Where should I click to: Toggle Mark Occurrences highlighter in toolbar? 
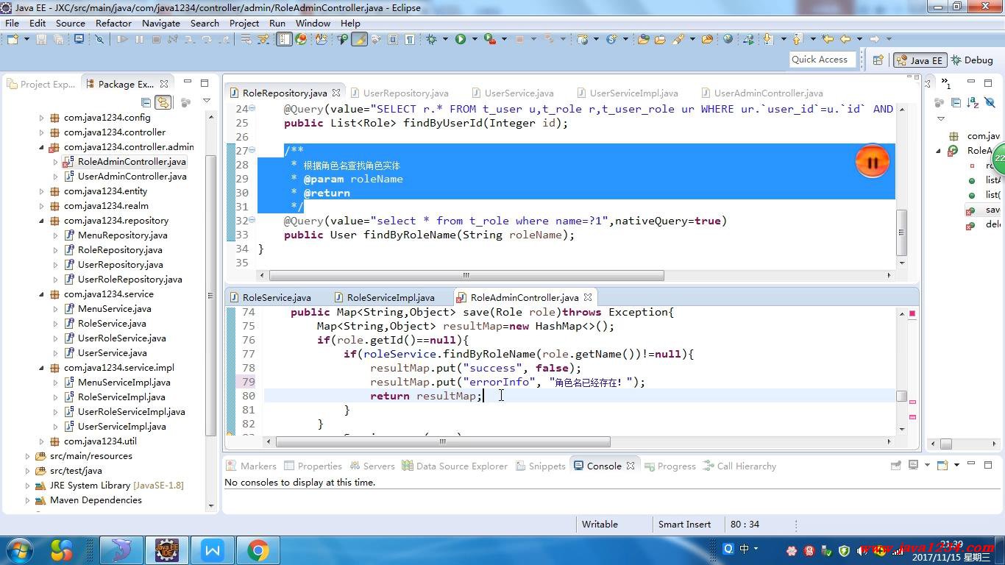click(360, 39)
